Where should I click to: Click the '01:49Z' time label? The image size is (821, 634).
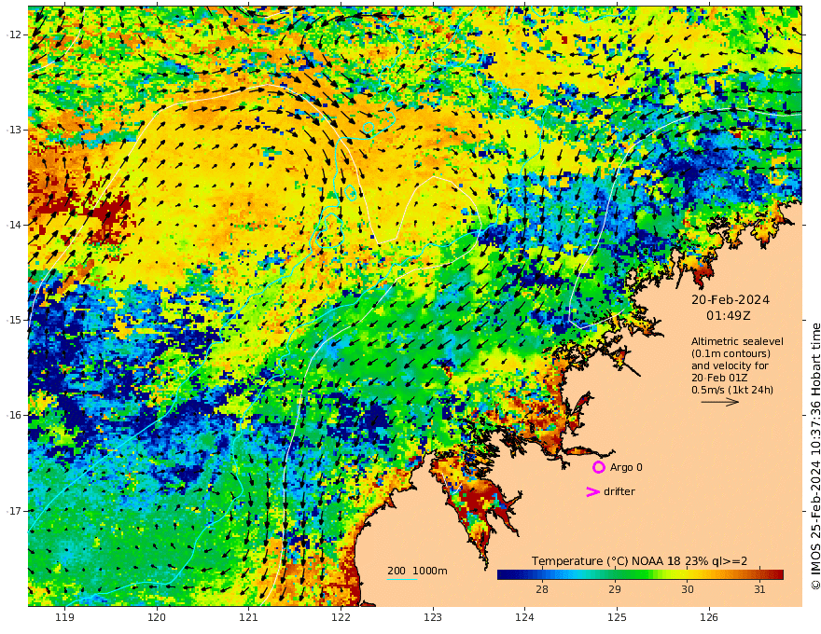point(729,316)
